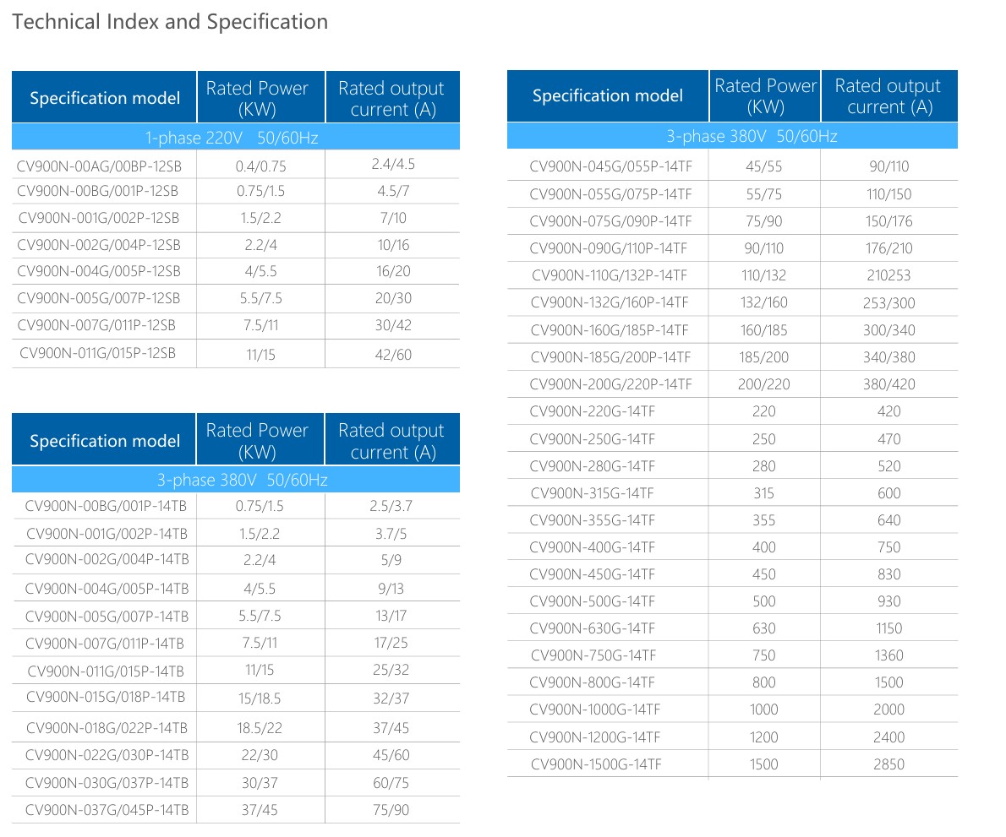Select model CV900N-00BG/001P-14TB
The height and width of the screenshot is (837, 1006).
point(107,506)
